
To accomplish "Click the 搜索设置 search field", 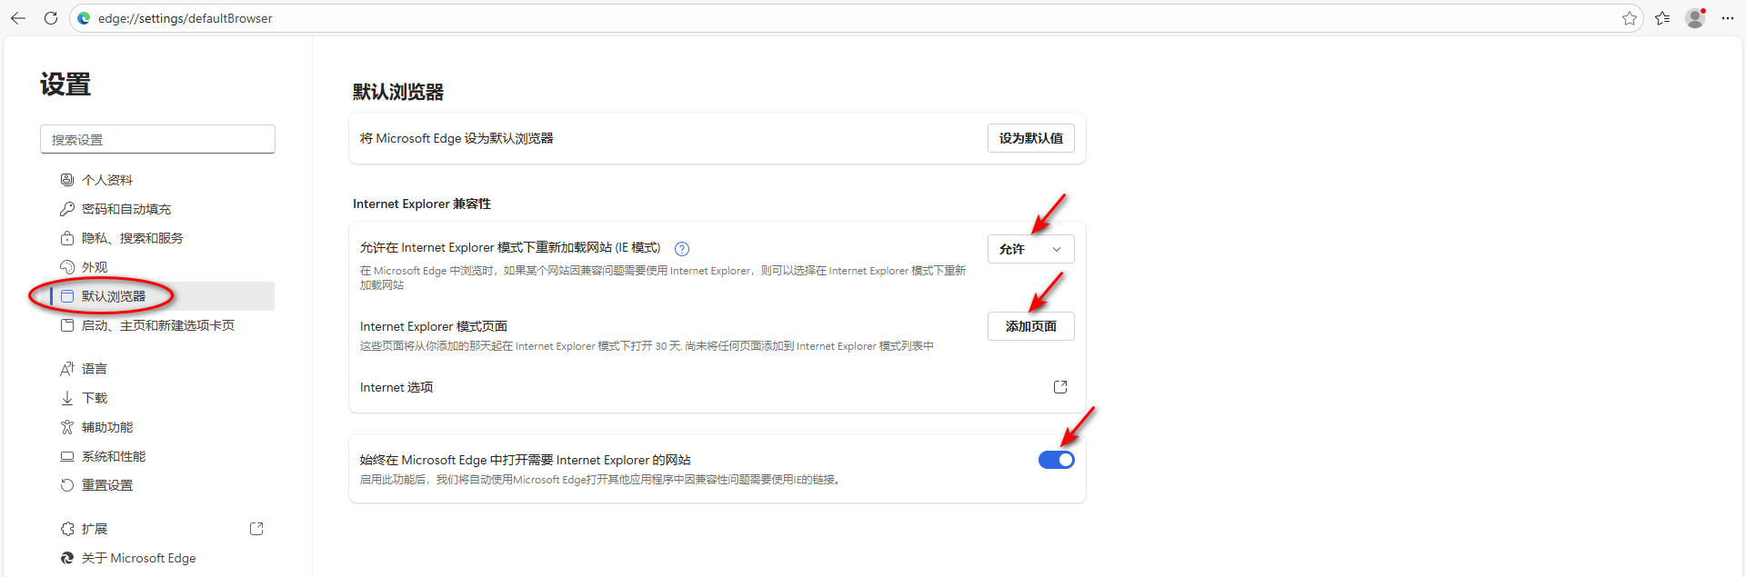I will tap(157, 139).
